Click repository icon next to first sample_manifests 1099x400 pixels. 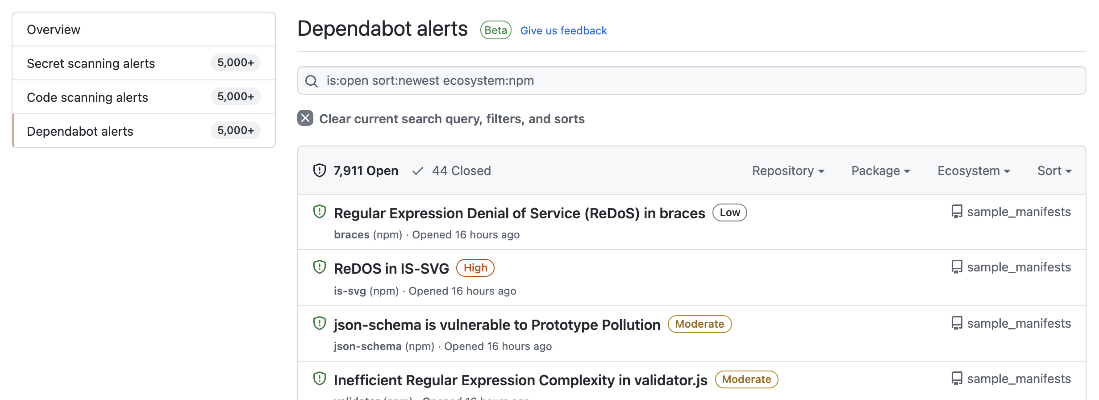[x=957, y=212]
